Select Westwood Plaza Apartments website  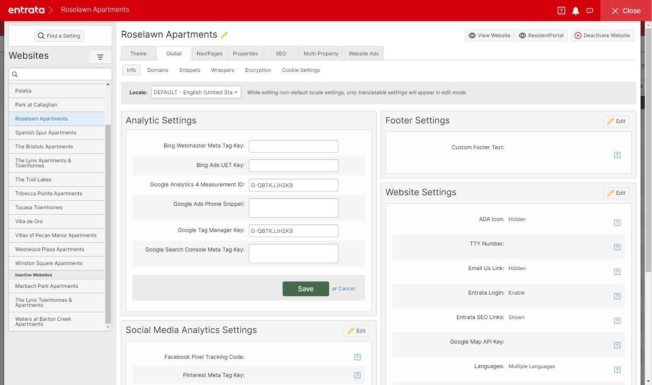coord(57,249)
